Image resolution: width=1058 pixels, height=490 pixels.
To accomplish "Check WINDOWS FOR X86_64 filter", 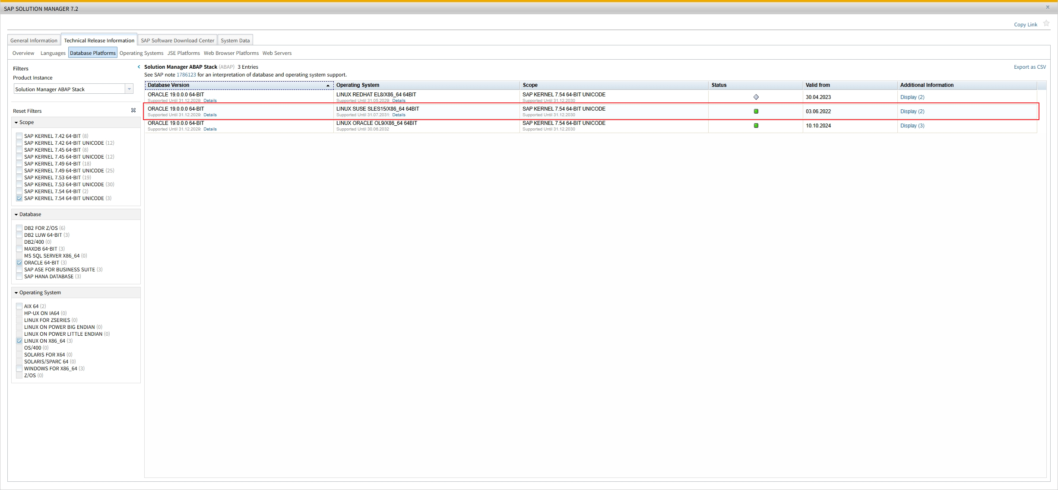I will coord(19,368).
